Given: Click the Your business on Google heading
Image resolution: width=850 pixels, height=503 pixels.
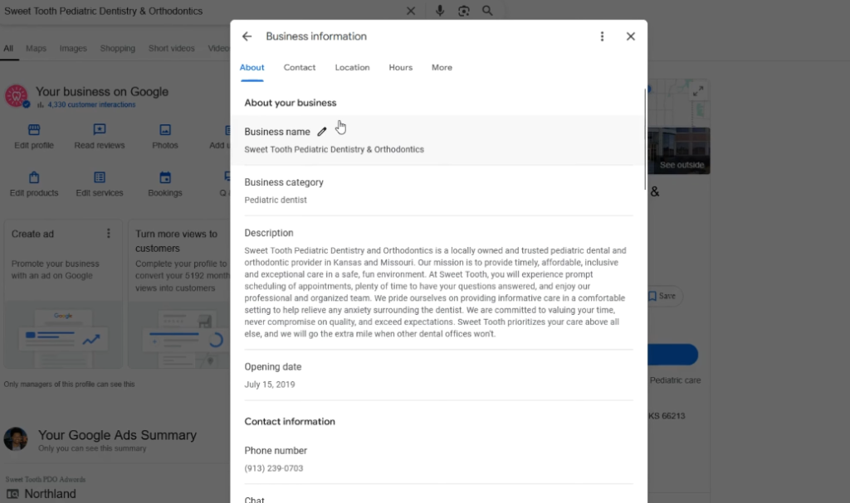Looking at the screenshot, I should click(102, 91).
